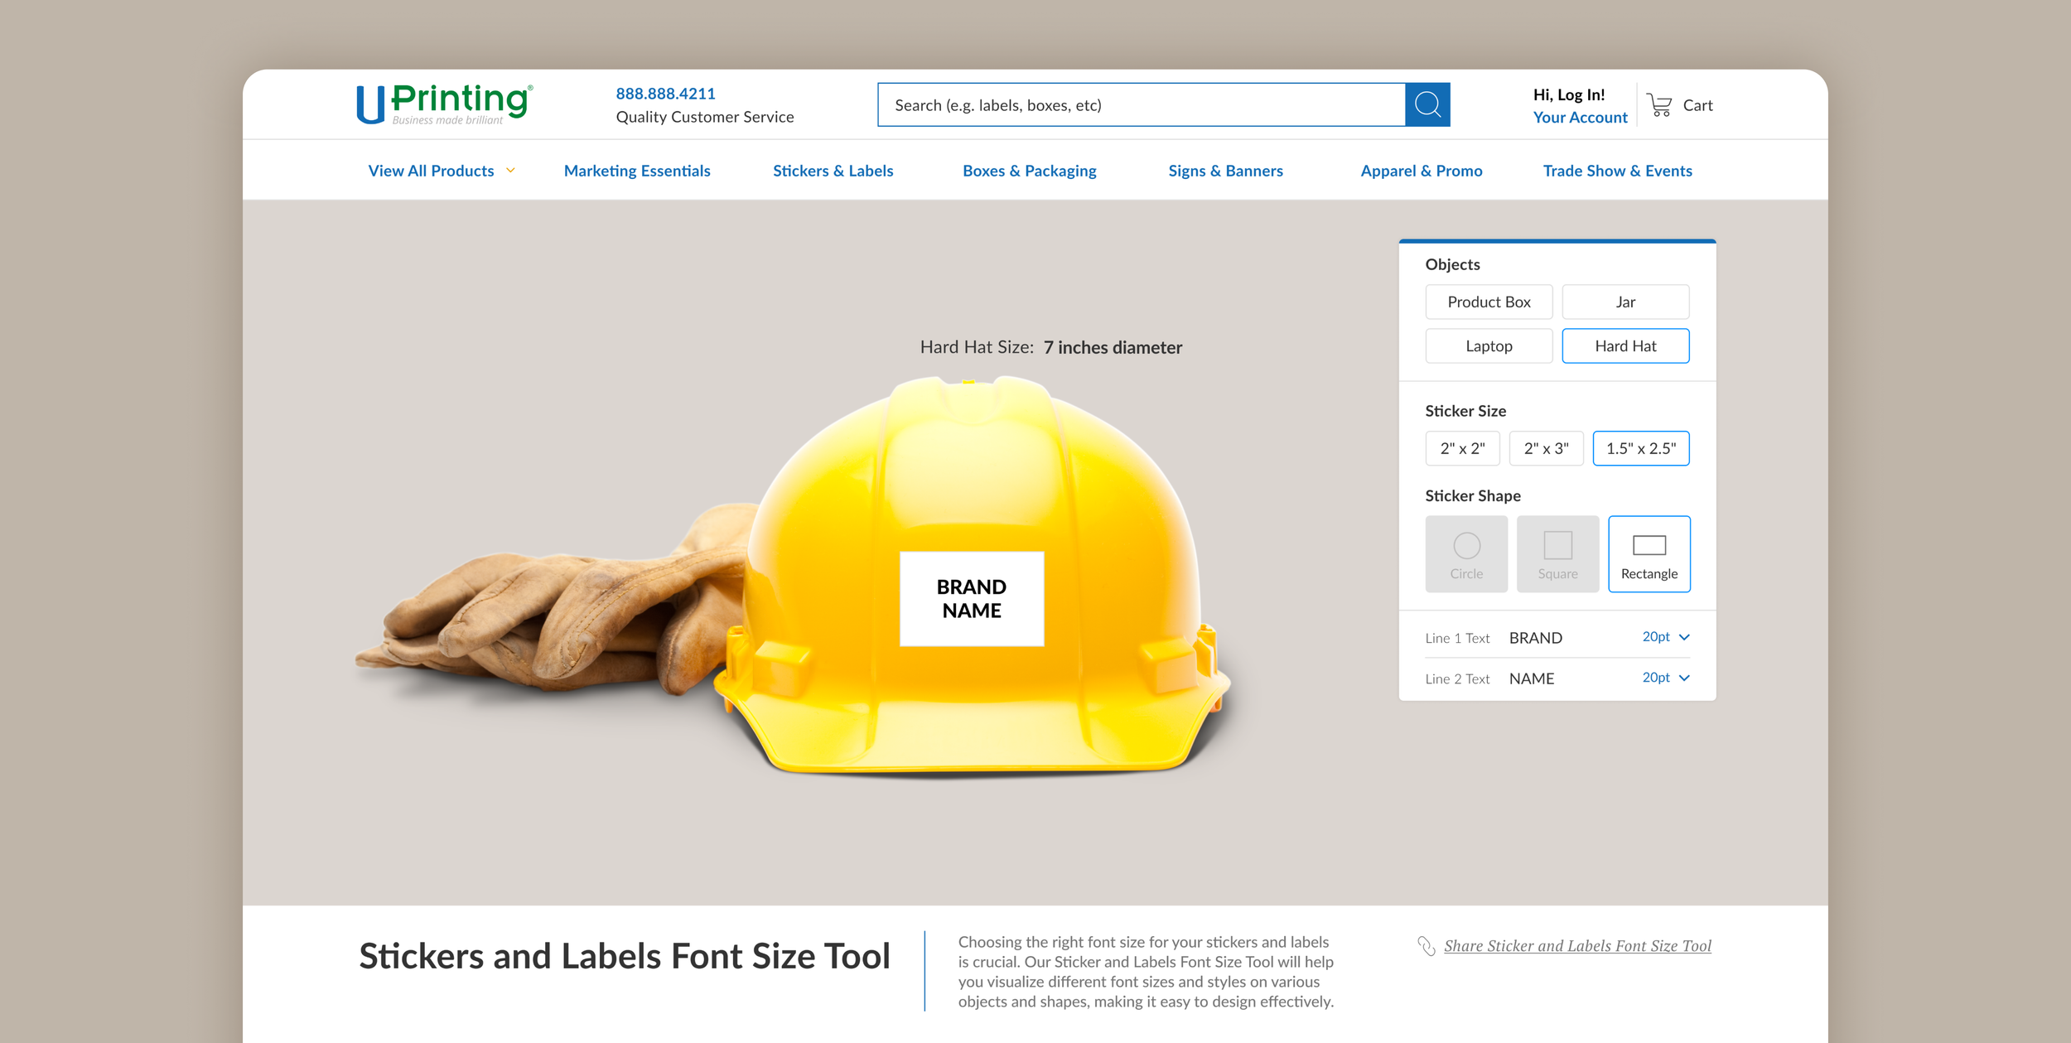
Task: Select the 2" x 2" sticker size
Action: tap(1462, 448)
